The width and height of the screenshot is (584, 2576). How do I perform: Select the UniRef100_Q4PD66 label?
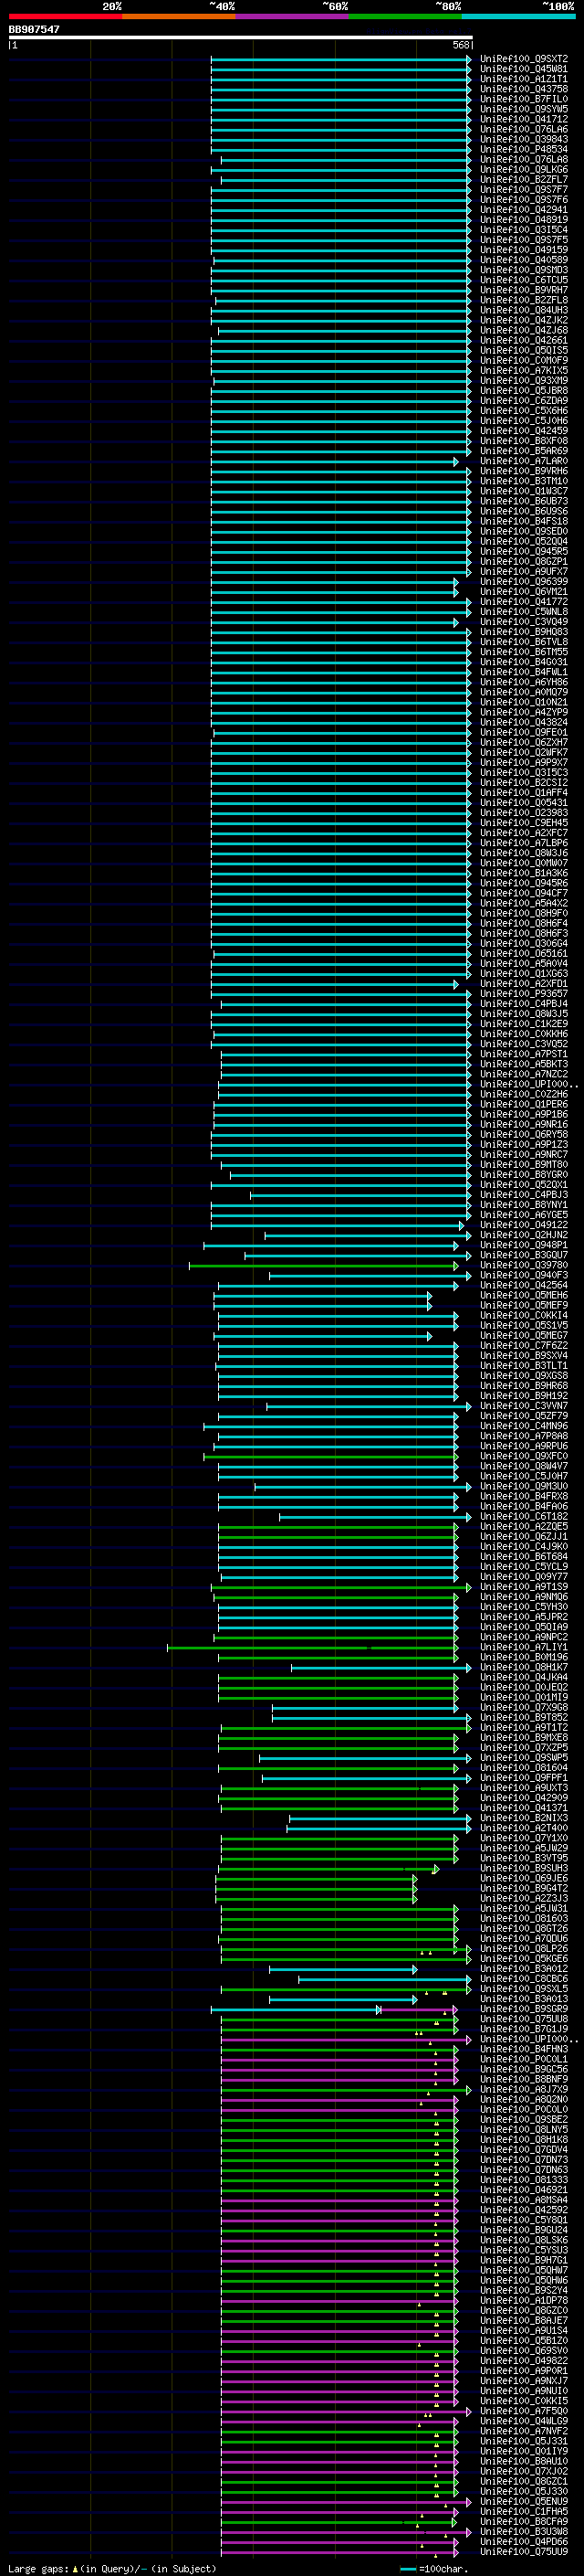point(524,2541)
